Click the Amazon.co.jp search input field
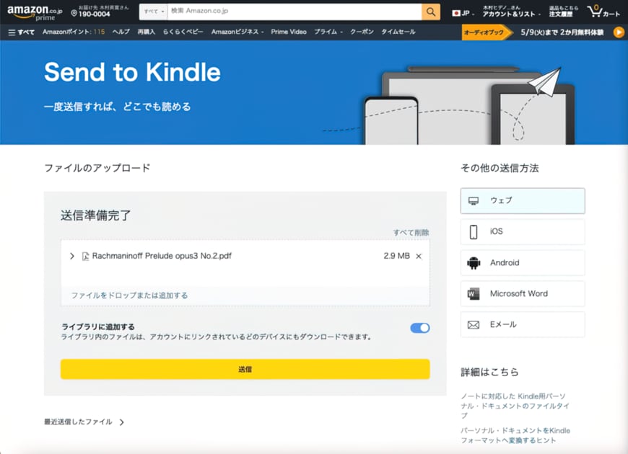628x454 pixels. point(295,12)
